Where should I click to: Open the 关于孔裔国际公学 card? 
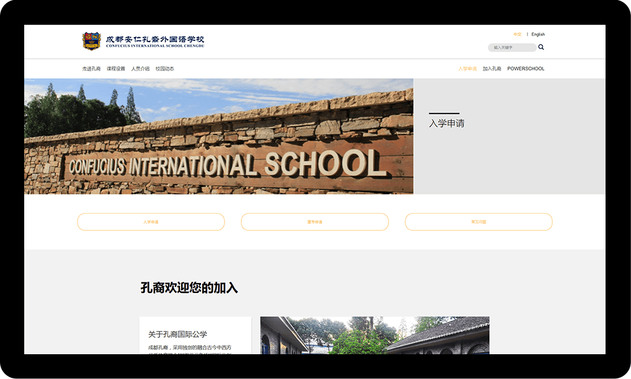coord(195,335)
